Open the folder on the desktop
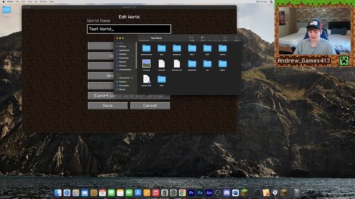Screen dimensions: 355x199 point(7,10)
